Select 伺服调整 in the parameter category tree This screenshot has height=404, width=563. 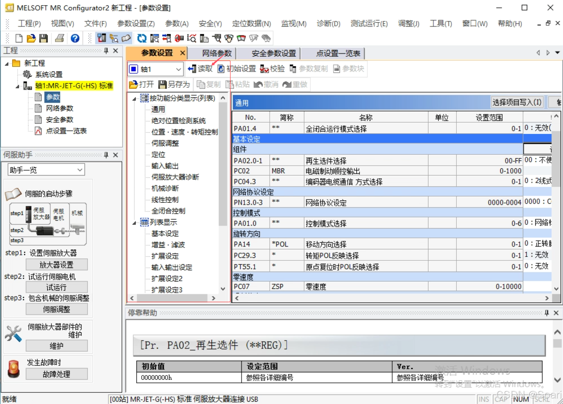[165, 143]
